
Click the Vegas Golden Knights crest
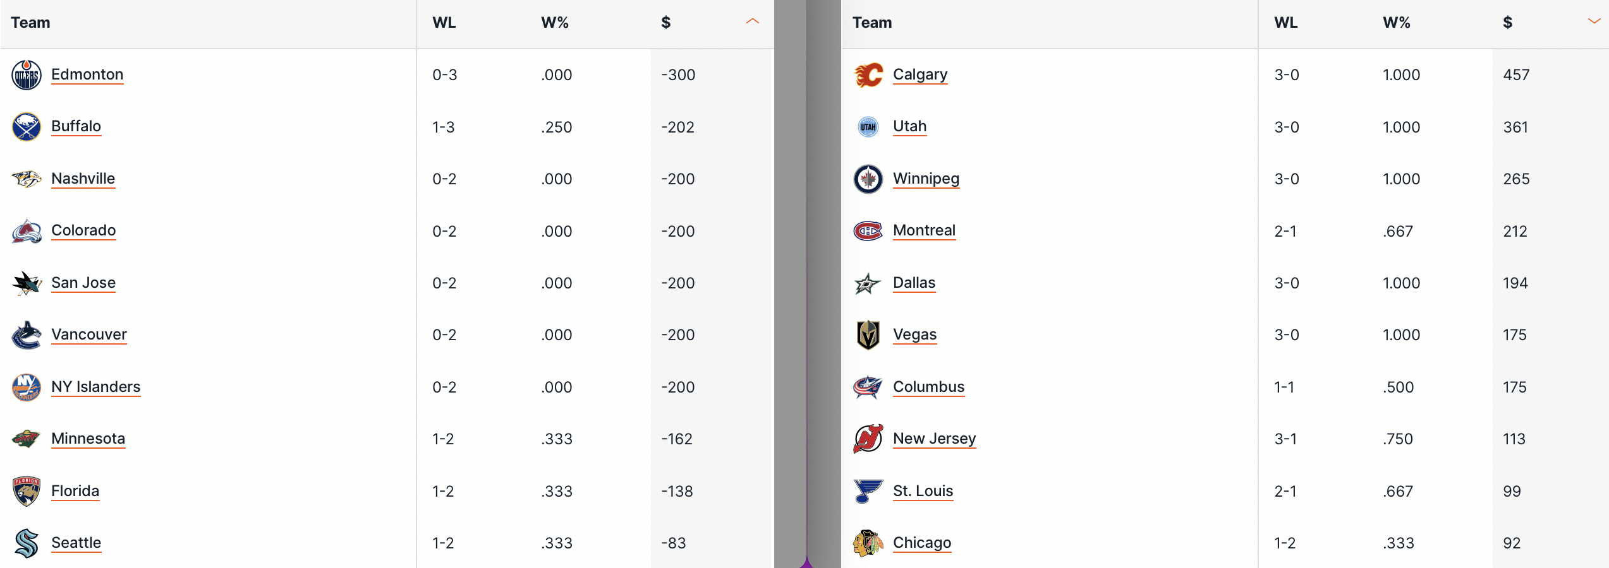coord(868,334)
